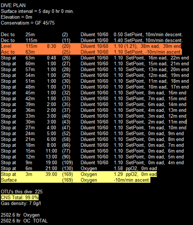Select the highlighted CNS Total 99.0% text
This screenshot has height=225, width=193.
(20, 197)
